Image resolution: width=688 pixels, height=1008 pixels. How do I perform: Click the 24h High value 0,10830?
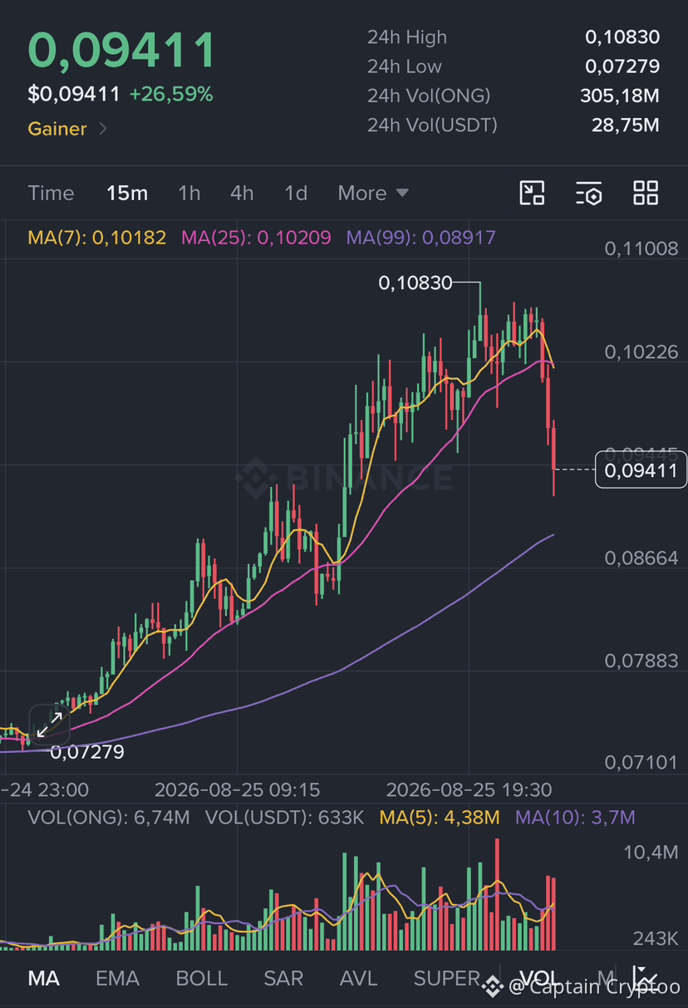click(x=622, y=37)
